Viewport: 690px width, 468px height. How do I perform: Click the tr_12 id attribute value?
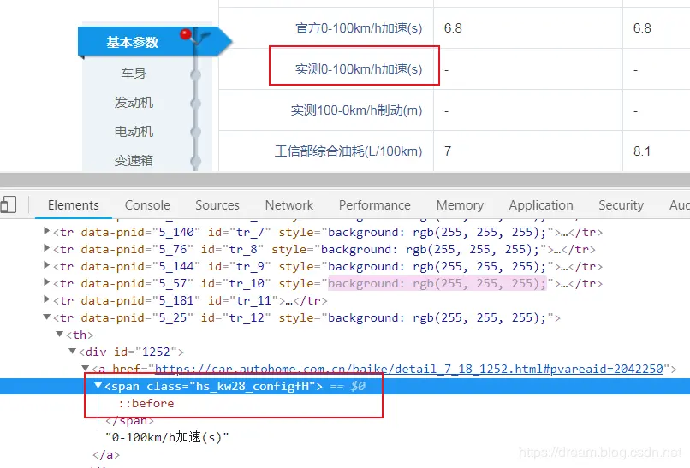(247, 318)
